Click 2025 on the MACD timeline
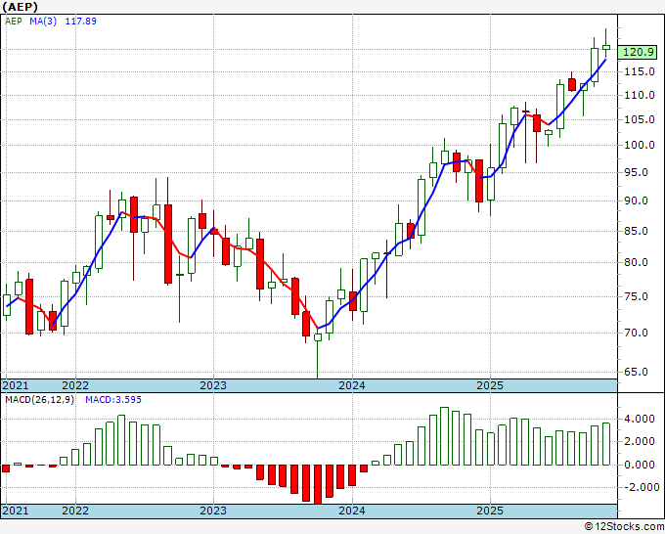Screen dimensions: 665x534 (x=490, y=511)
